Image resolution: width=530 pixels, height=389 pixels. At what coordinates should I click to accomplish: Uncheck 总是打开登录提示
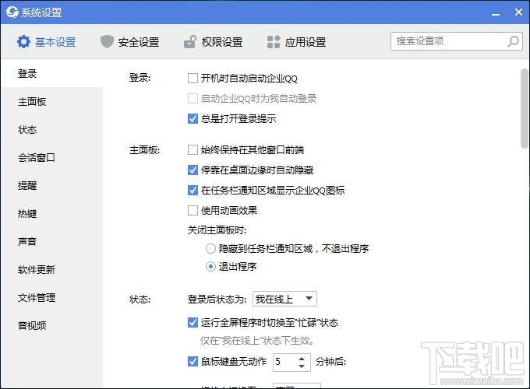(193, 119)
